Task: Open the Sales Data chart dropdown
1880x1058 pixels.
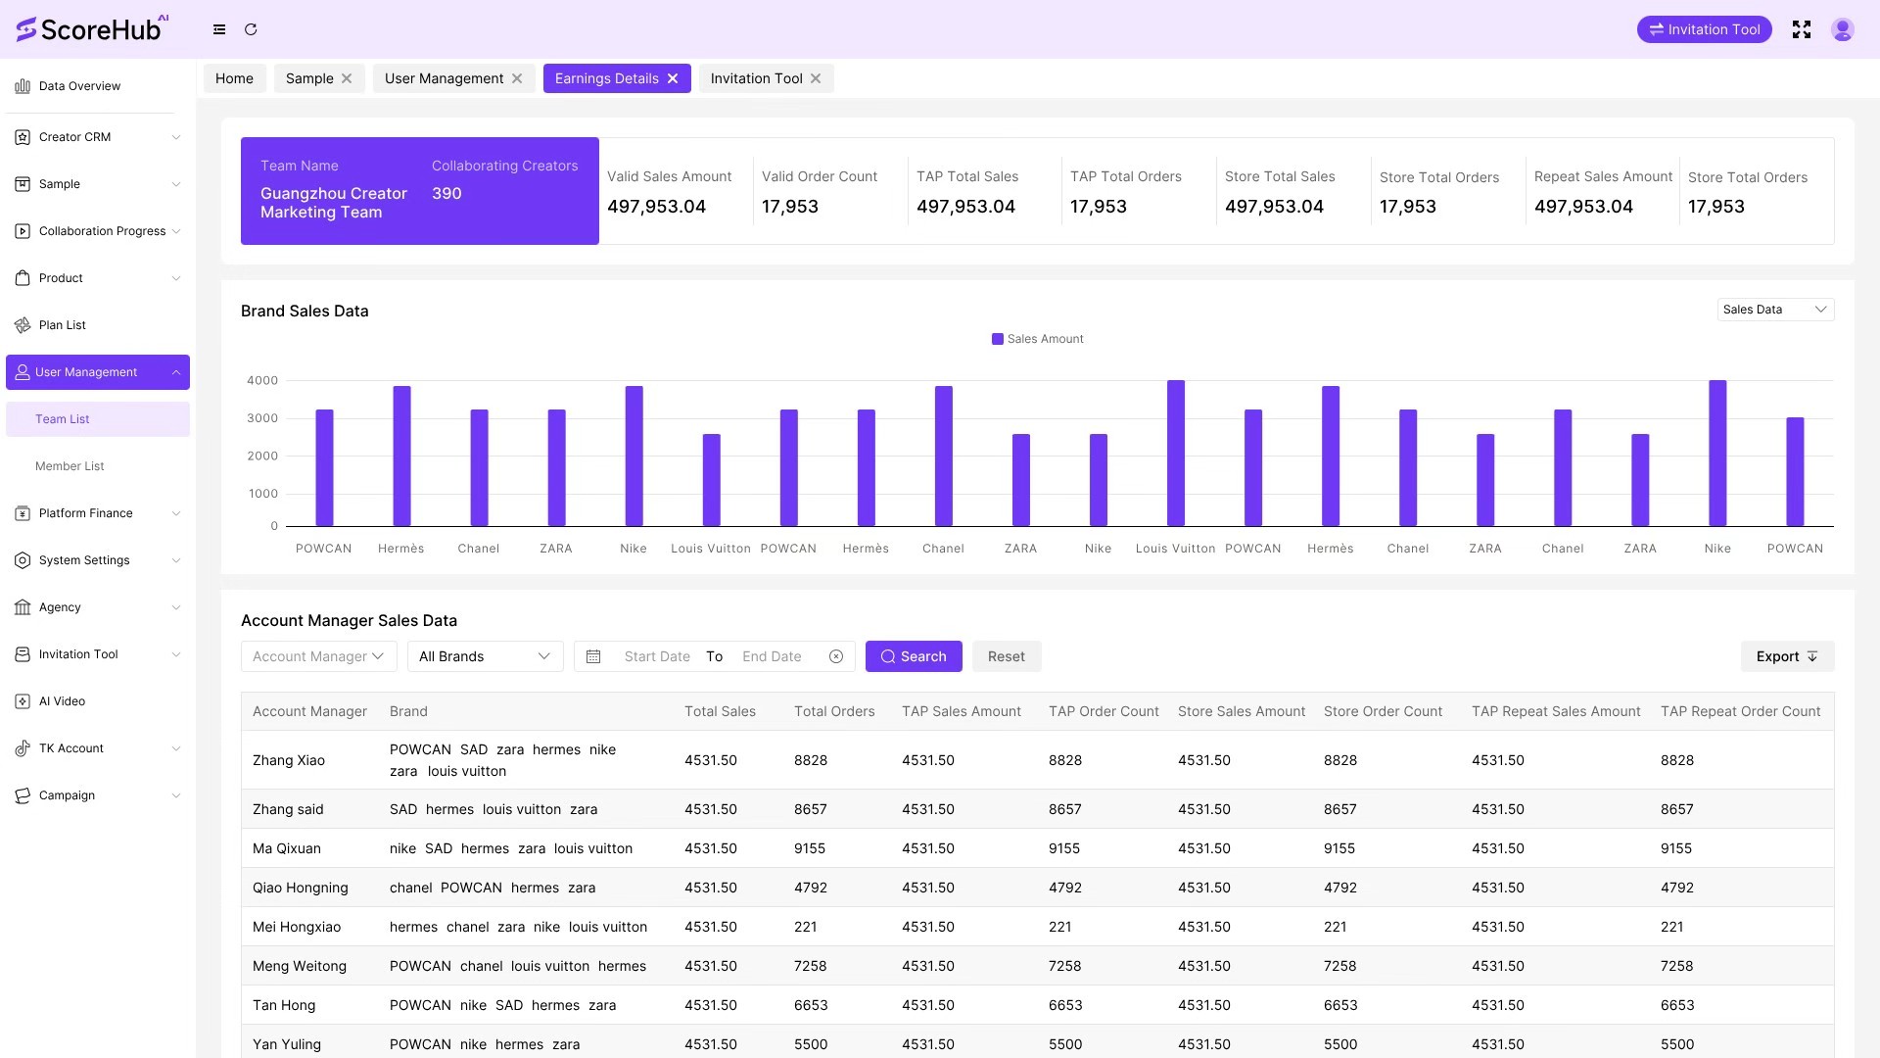Action: click(x=1775, y=310)
